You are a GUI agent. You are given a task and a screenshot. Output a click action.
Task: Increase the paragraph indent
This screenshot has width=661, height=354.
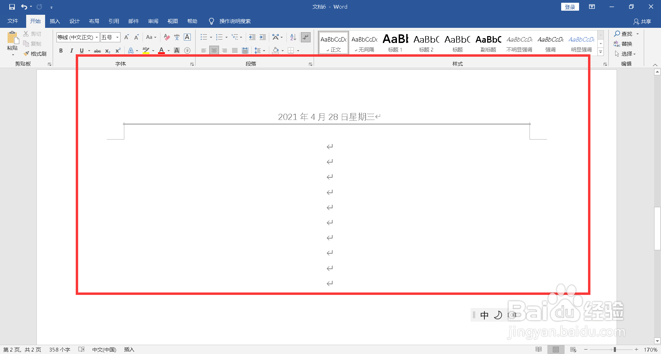pos(263,37)
